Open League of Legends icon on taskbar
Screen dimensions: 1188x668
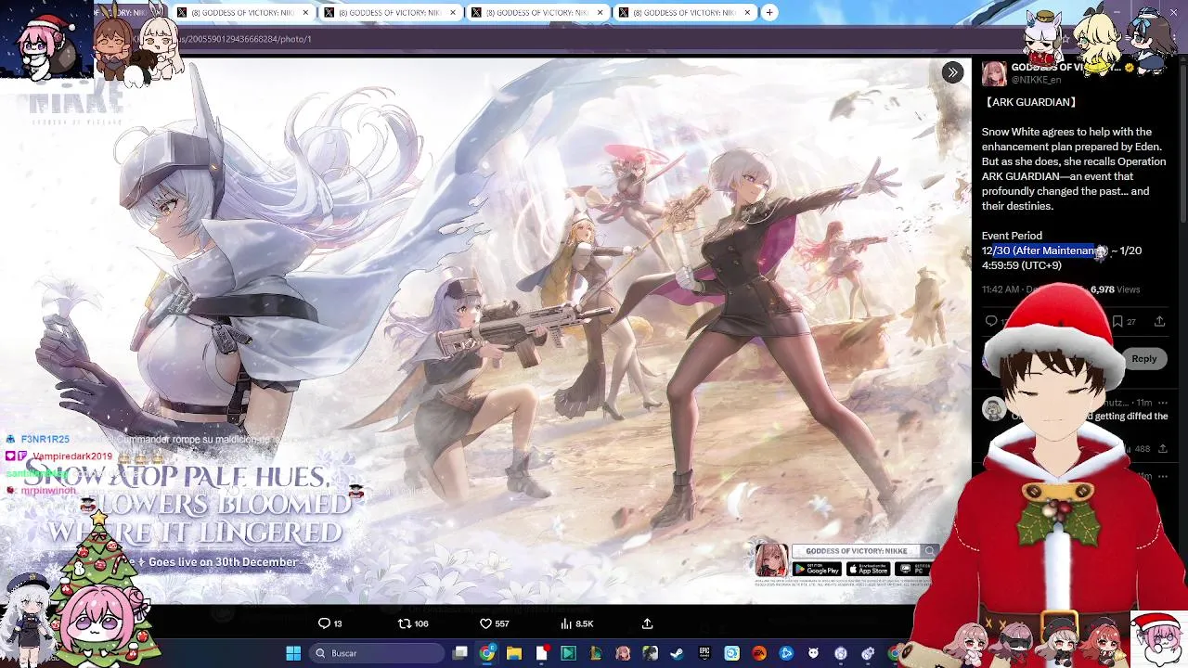pyautogui.click(x=595, y=653)
